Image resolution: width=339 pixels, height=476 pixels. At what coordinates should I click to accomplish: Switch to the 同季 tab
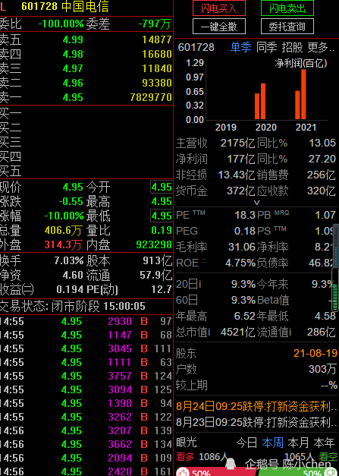[x=266, y=47]
